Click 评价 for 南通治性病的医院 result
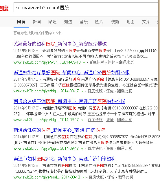This screenshot has height=184, width=160. 110,149
